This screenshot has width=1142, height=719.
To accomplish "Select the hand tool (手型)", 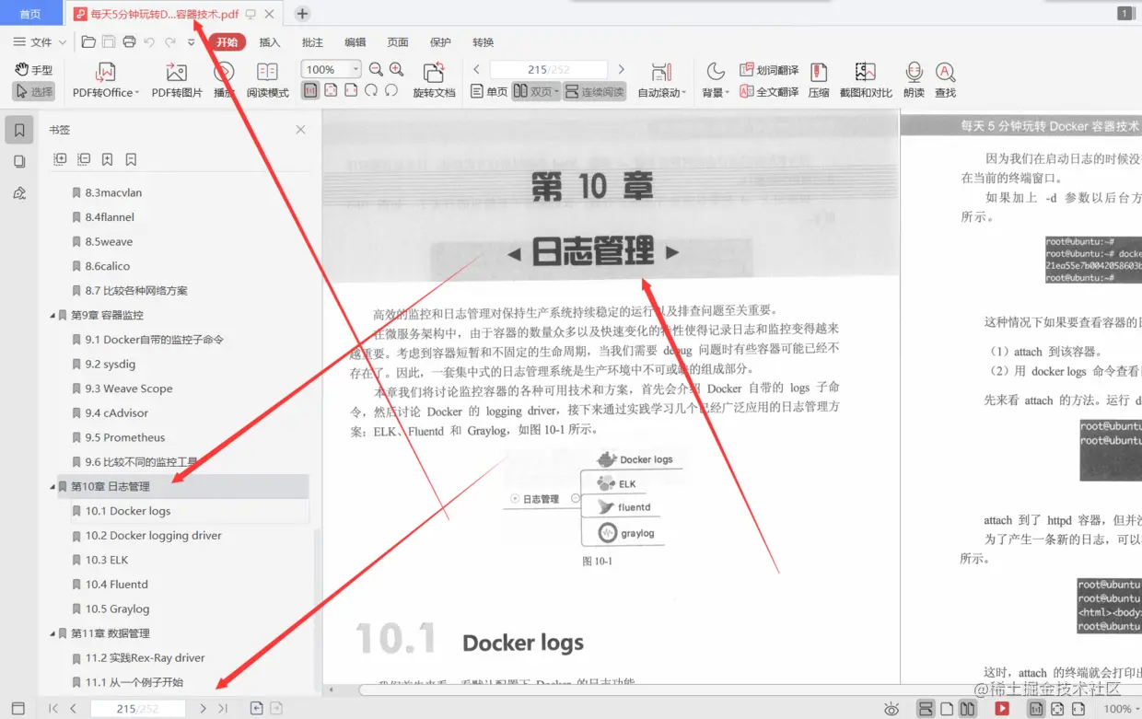I will click(x=34, y=70).
